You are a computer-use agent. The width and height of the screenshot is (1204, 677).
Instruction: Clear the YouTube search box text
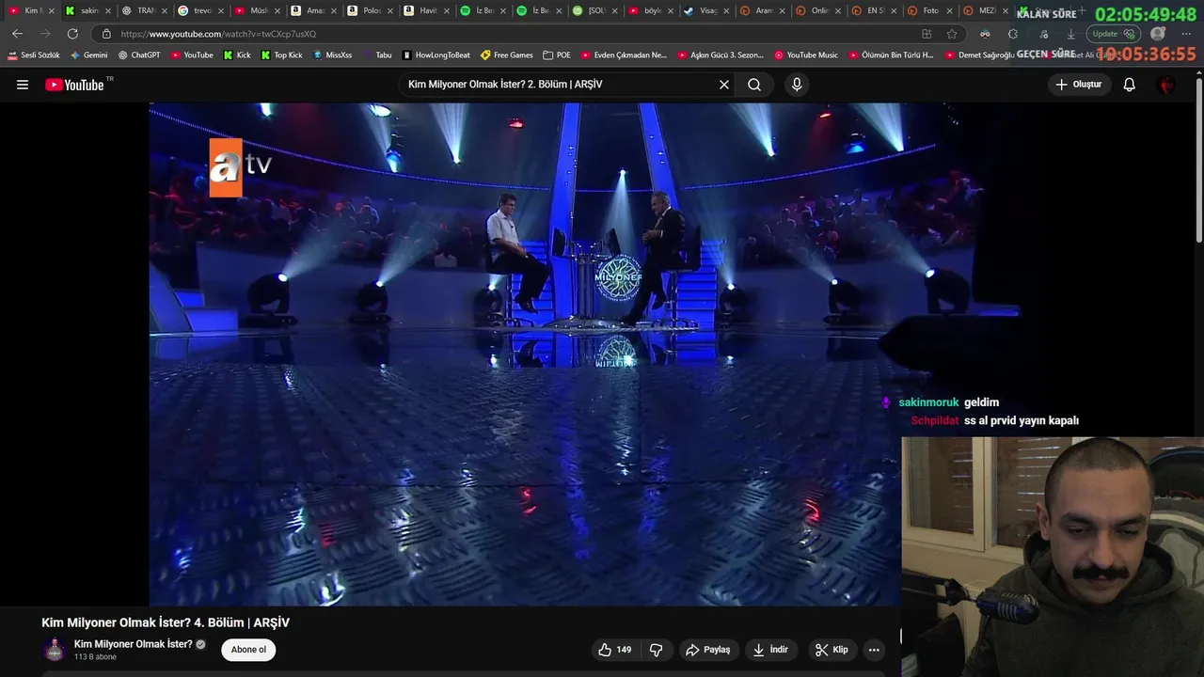tap(724, 85)
